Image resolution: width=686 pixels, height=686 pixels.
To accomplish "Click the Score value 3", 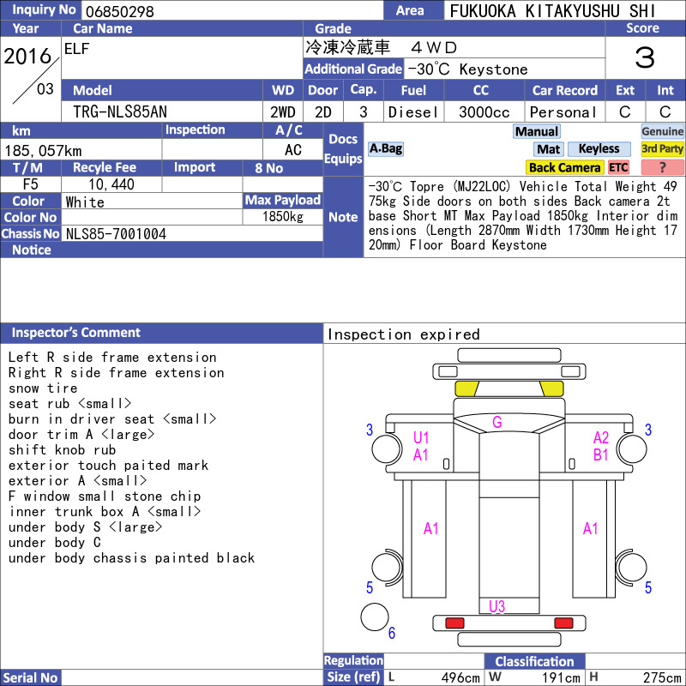I will (645, 57).
